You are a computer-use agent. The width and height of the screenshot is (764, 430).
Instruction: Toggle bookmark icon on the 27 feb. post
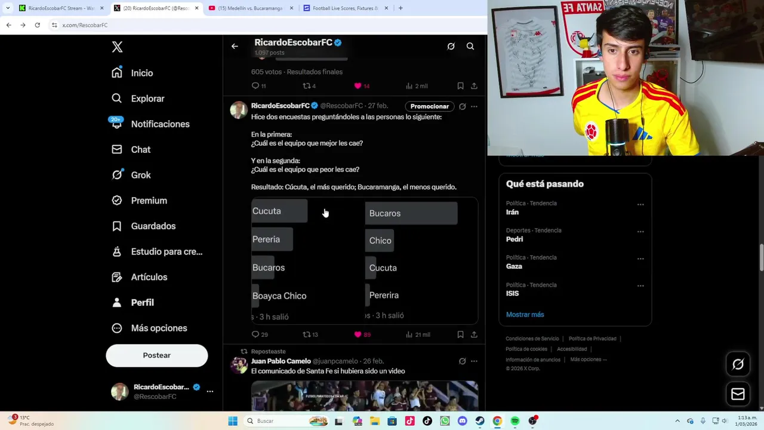pyautogui.click(x=460, y=334)
